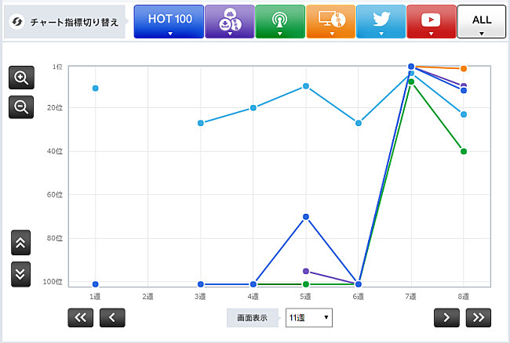Click the orange data point at week 8
Viewport: 510px width, 343px height.
[x=464, y=69]
